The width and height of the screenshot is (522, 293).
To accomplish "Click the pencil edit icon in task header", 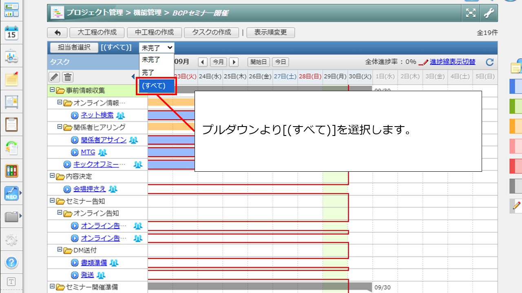I will [x=54, y=77].
